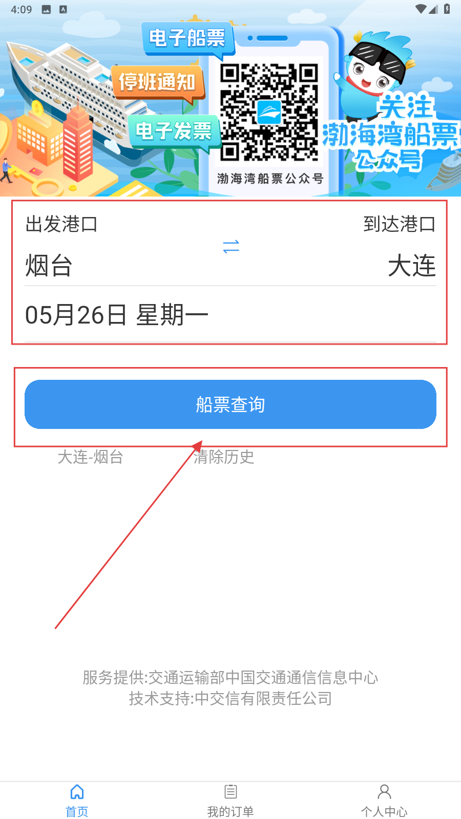Viewport: 461px width, 819px height.
Task: Select arrival port 大连
Action: pos(412,266)
